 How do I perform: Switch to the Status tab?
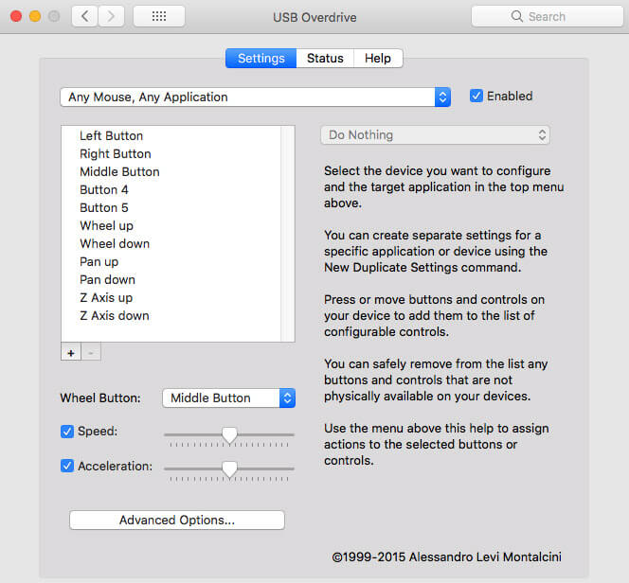click(x=325, y=59)
